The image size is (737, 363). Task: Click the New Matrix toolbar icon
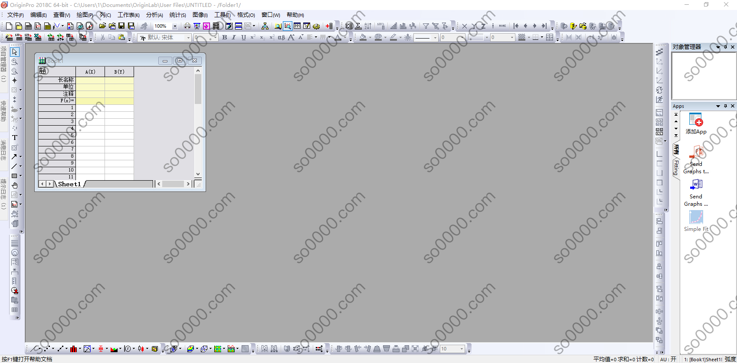(x=47, y=26)
